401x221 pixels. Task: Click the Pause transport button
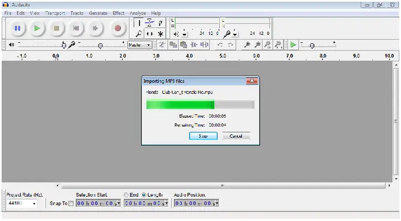(17, 28)
